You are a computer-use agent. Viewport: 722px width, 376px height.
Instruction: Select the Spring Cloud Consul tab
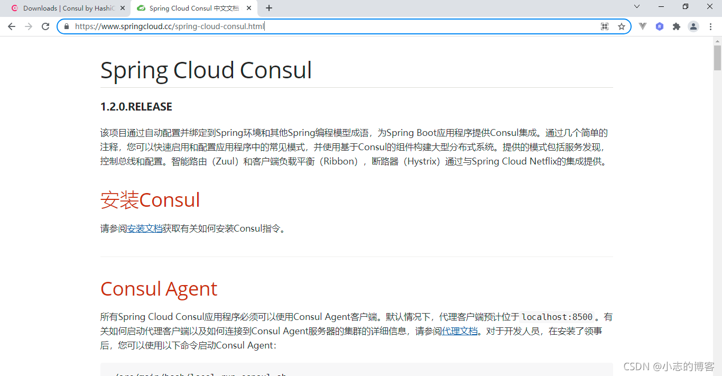(x=190, y=8)
